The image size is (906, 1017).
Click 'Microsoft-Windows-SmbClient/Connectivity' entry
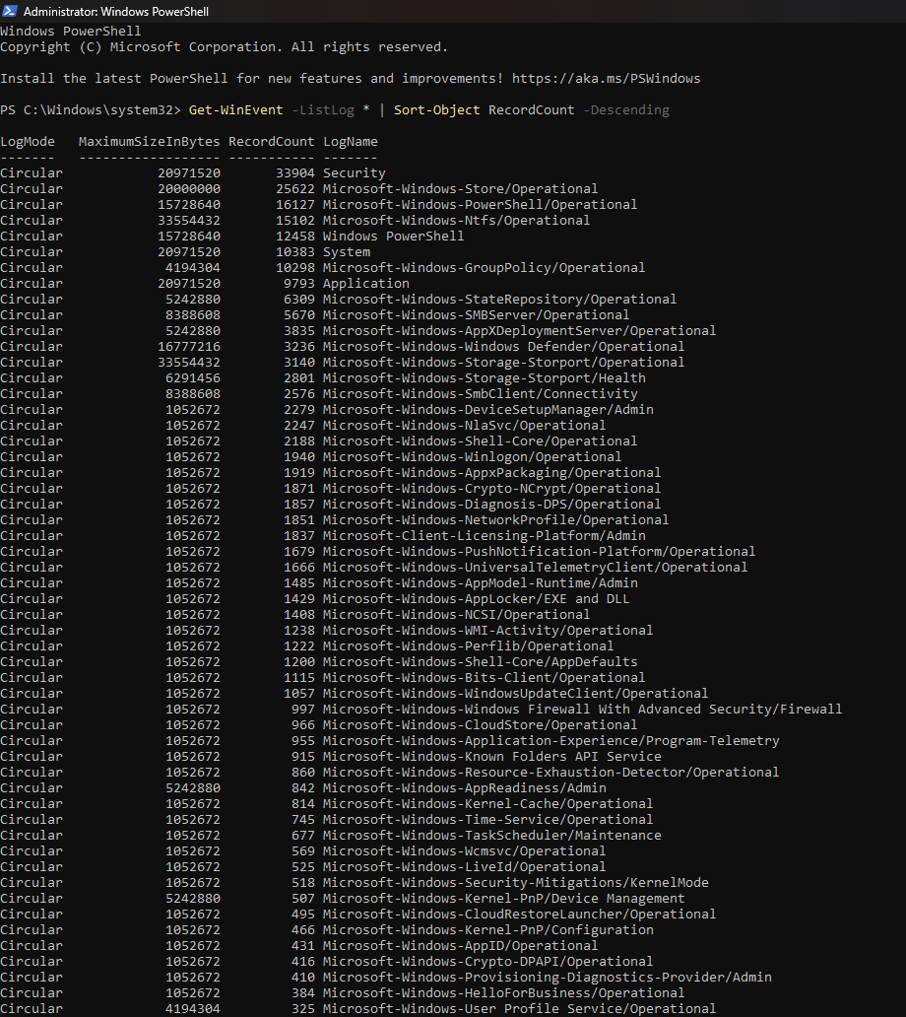[x=480, y=394]
